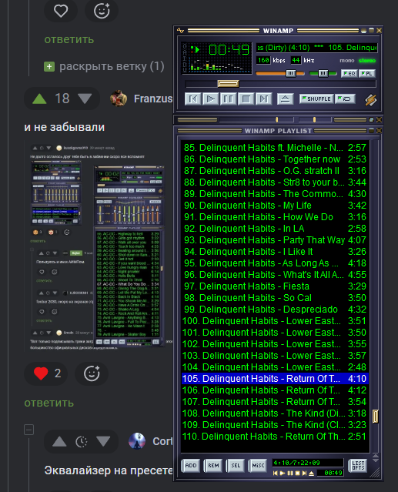Screen dimensions: 398x492
Task: Click the volume slider handle
Action: pos(291,73)
